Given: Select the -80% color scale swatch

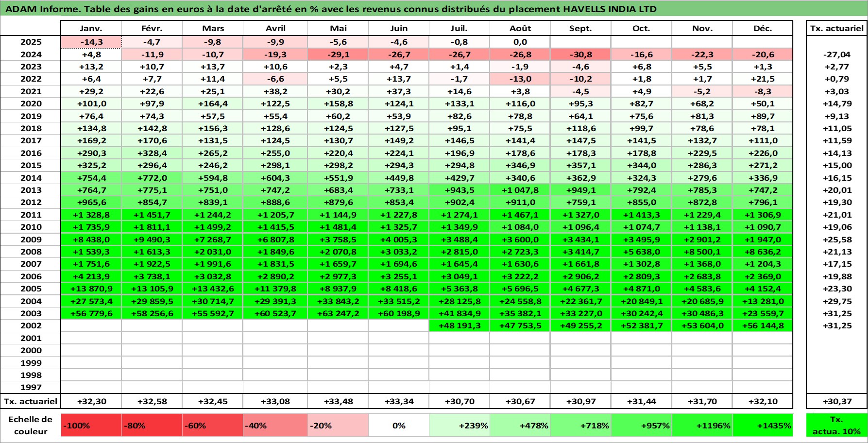Looking at the screenshot, I should [152, 426].
